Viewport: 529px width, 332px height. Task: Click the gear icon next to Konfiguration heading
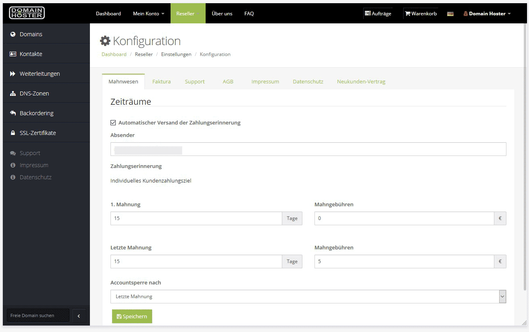(105, 41)
